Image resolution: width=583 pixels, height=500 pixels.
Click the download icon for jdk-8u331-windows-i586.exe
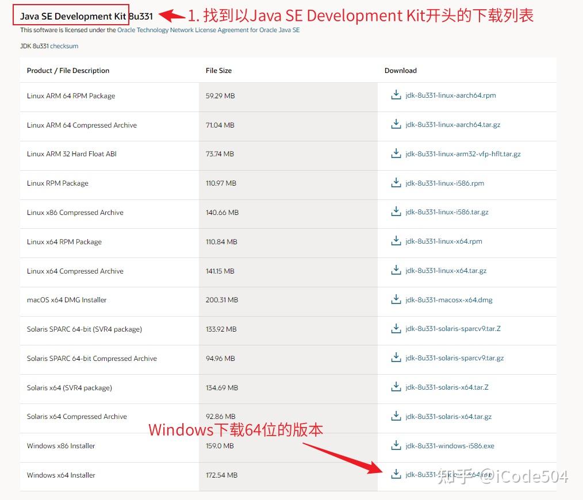(x=396, y=445)
